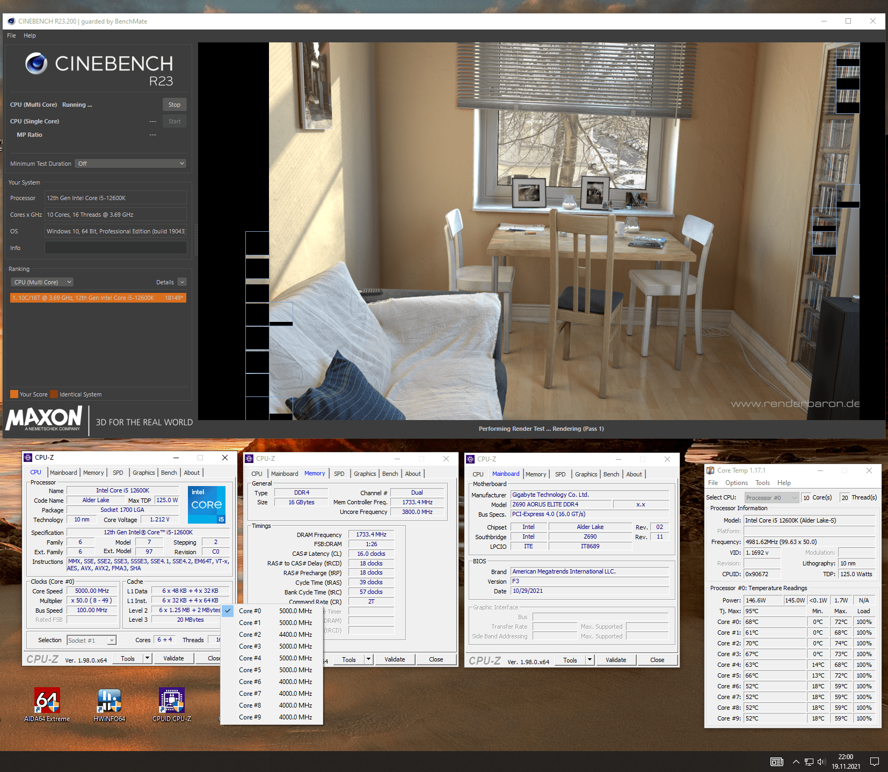Click Validate in the Processor CPU-Z window
The image size is (888, 772).
pos(173,658)
